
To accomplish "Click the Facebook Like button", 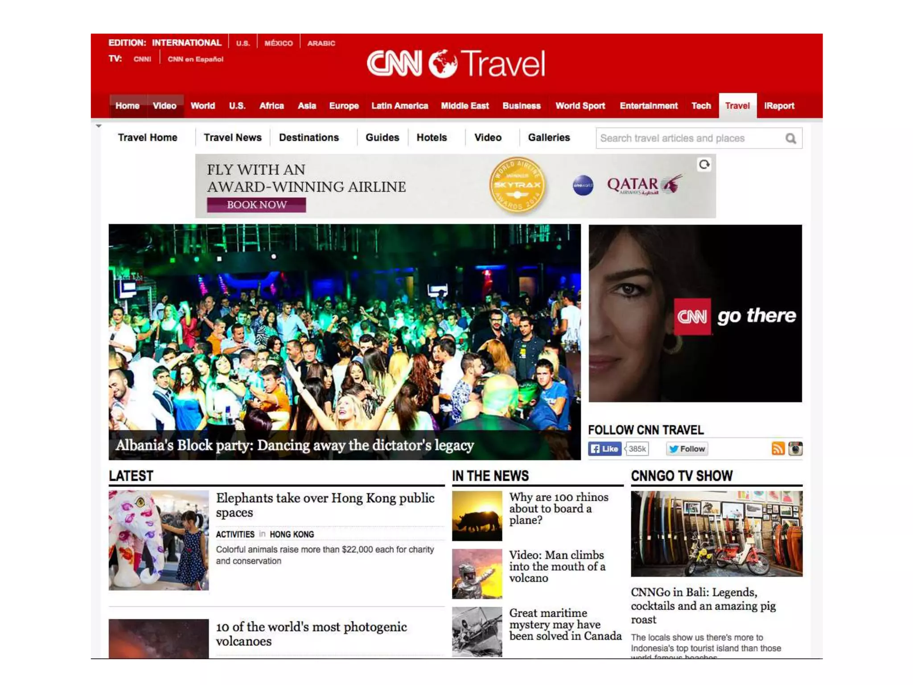I will click(605, 449).
